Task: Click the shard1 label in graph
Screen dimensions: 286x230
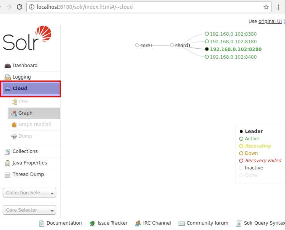Action: pos(183,46)
